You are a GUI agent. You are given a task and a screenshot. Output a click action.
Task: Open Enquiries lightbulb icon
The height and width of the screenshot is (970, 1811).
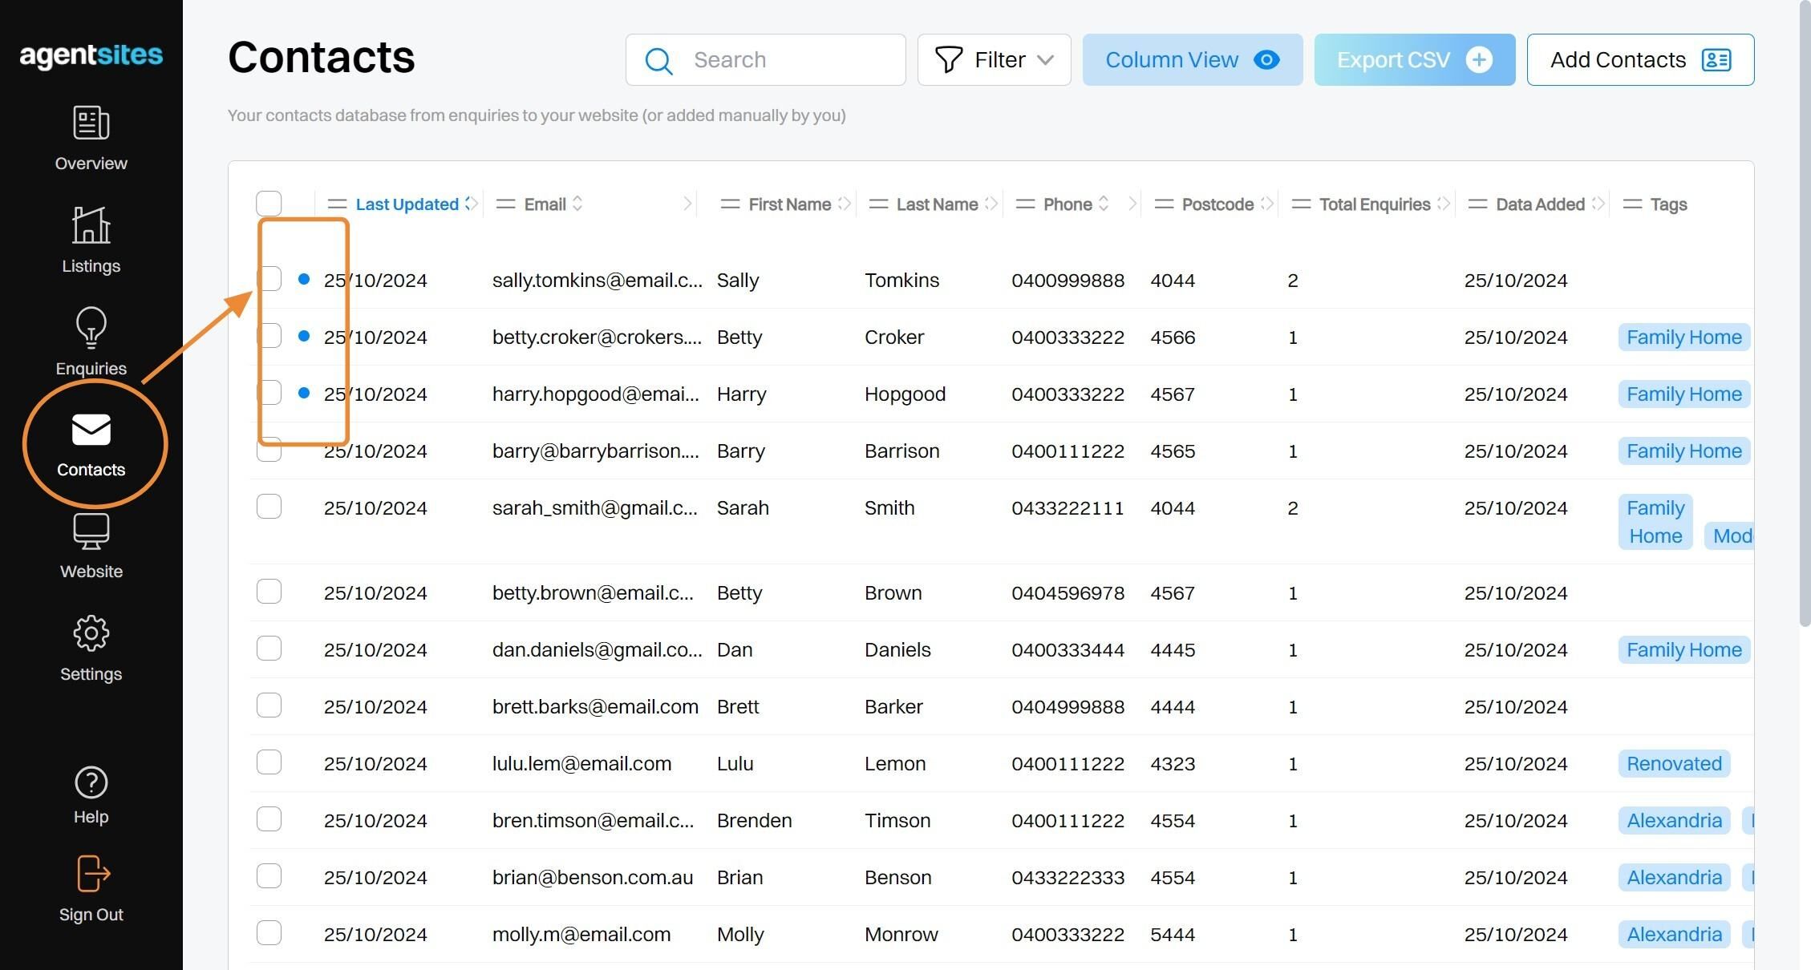pos(91,328)
